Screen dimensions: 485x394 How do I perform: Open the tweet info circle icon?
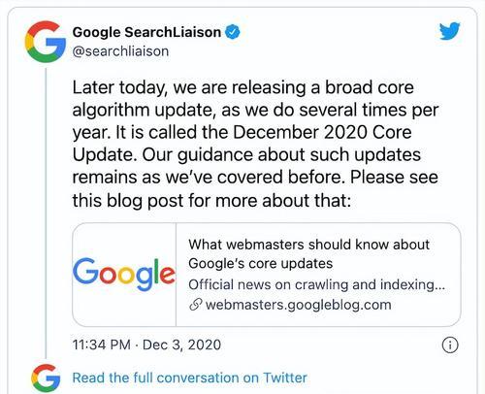[x=450, y=345]
